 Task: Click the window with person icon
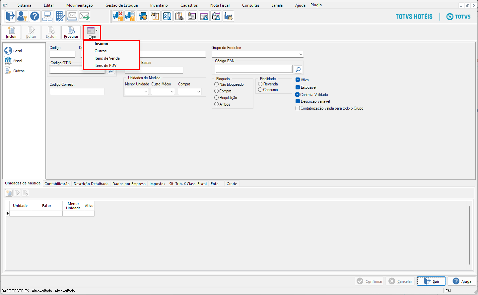(204, 16)
